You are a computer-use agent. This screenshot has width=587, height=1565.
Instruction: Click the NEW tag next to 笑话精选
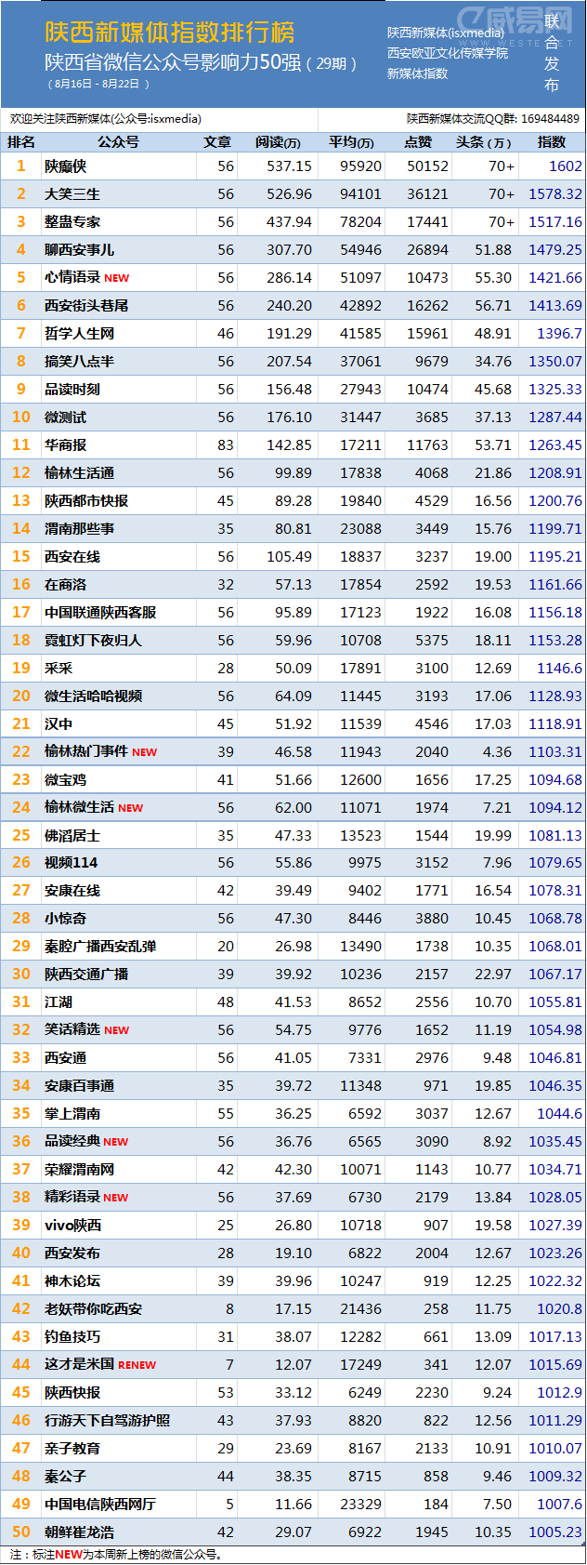coord(116,1030)
